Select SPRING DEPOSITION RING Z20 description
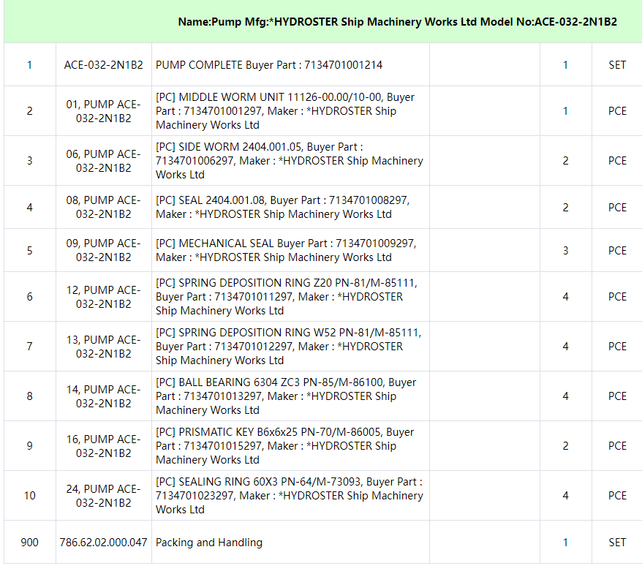642x574 pixels. [288, 297]
